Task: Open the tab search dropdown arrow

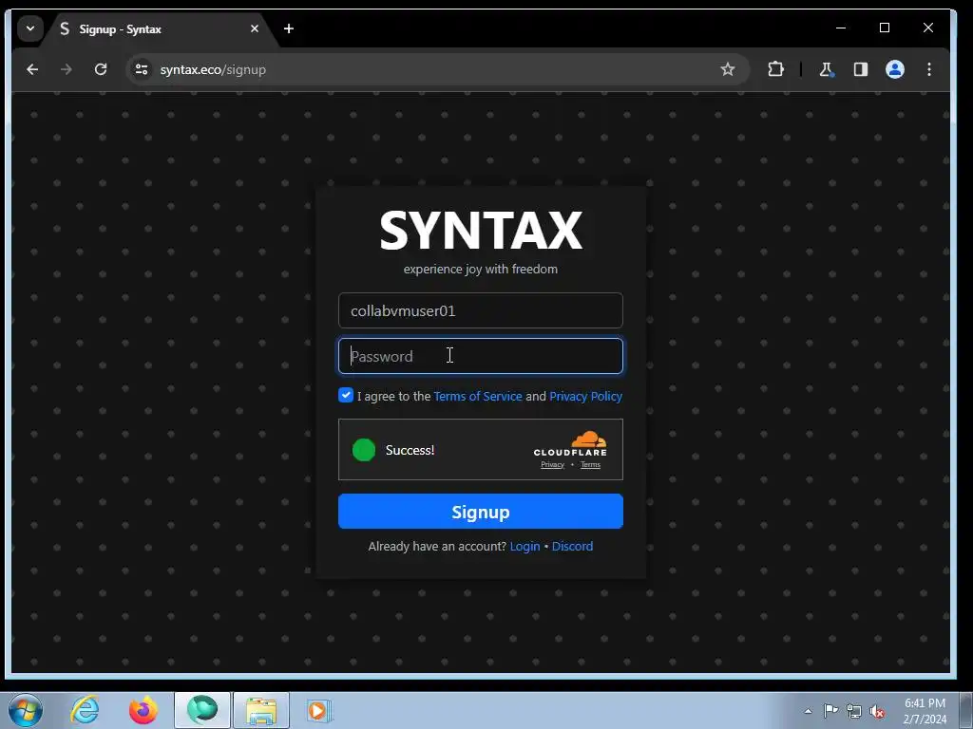Action: (29, 28)
